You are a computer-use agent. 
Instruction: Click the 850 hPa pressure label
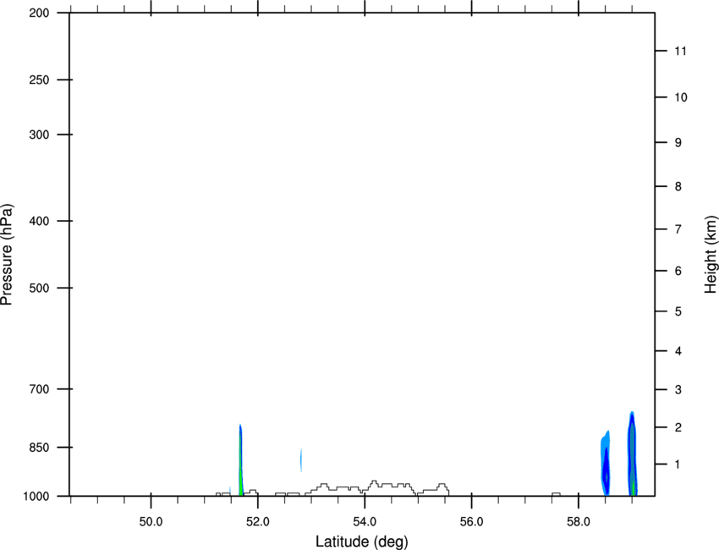(39, 448)
